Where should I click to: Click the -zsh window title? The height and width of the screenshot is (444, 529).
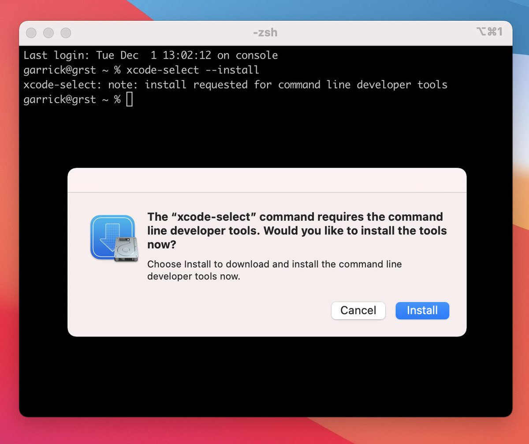coord(265,32)
